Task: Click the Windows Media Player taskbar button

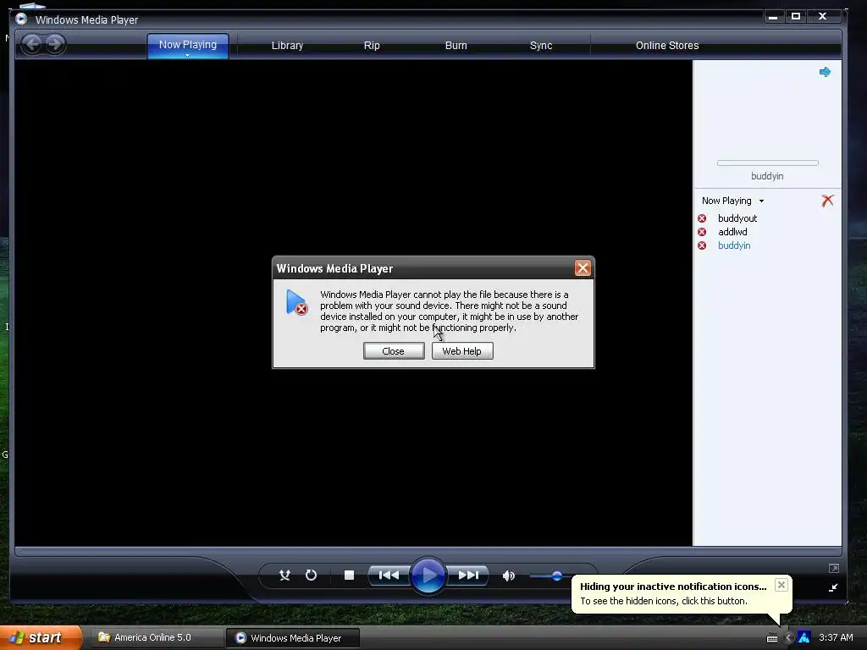Action: [293, 638]
